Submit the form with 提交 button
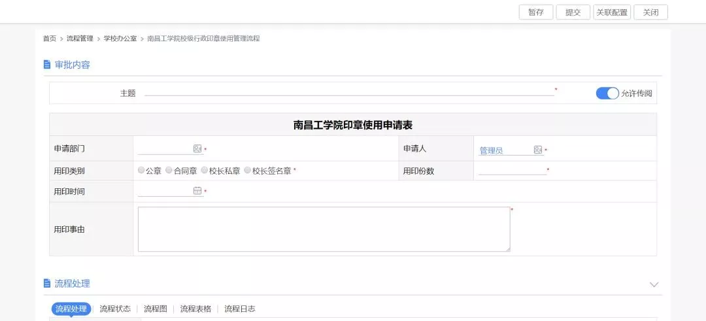Viewport: 706px width, 321px height. [x=573, y=12]
